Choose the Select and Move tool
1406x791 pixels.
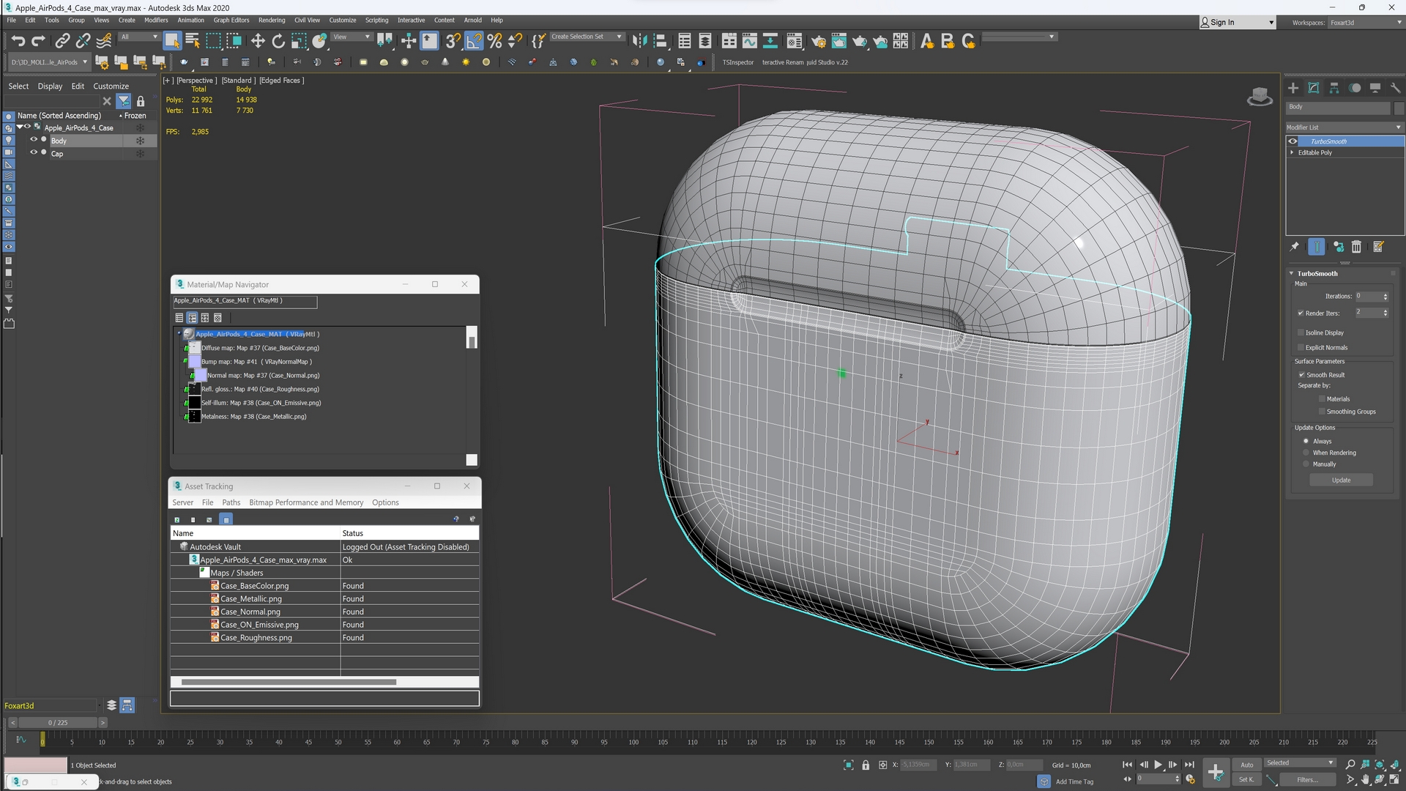(258, 41)
